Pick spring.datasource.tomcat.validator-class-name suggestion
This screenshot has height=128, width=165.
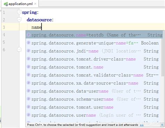click(x=93, y=75)
